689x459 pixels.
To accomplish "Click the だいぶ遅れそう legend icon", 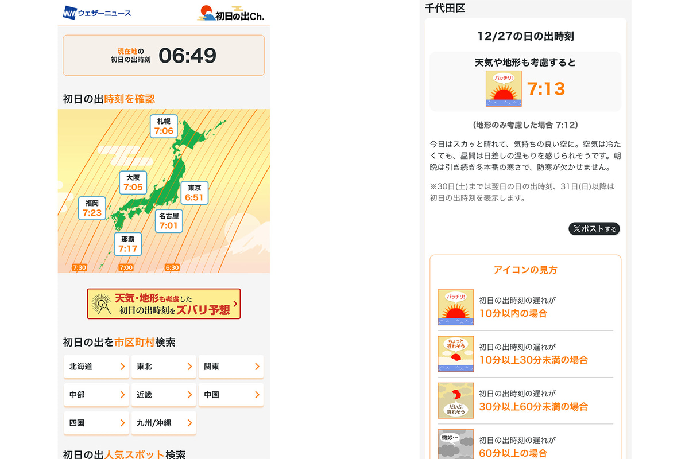I will click(456, 400).
